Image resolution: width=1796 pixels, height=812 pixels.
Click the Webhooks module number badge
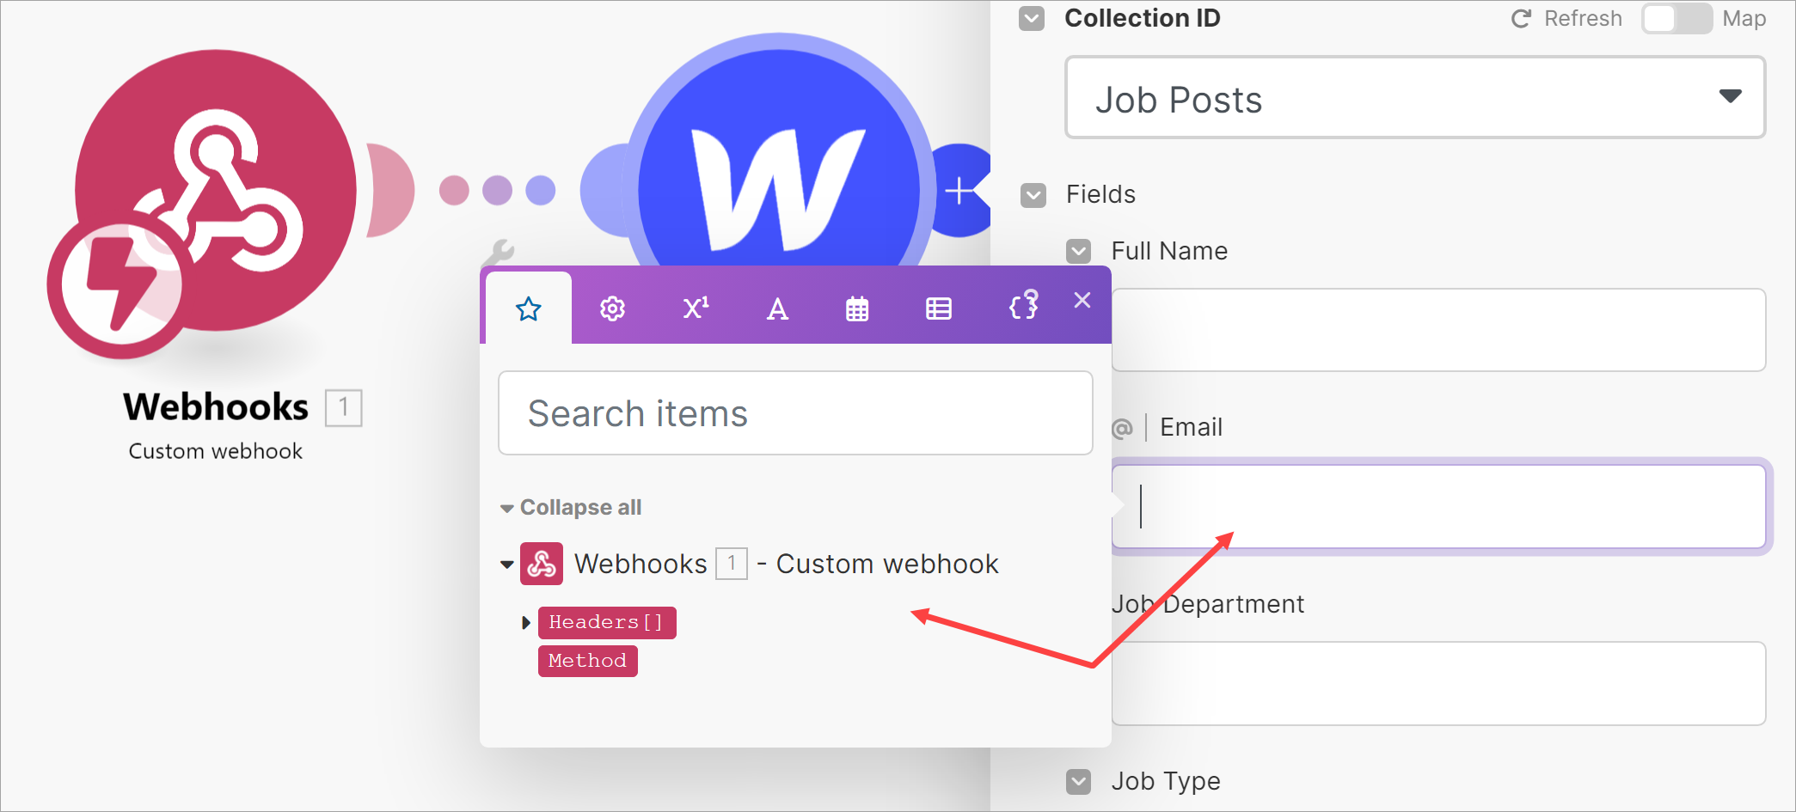click(344, 407)
